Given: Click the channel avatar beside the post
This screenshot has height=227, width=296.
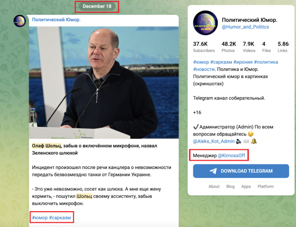Looking at the screenshot, I should (20, 21).
